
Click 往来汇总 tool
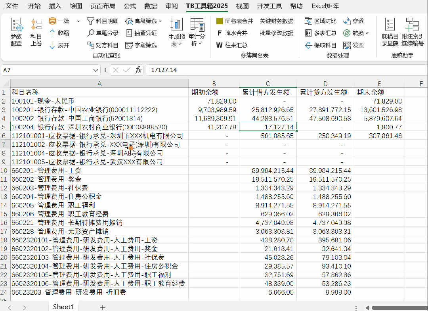coord(232,45)
